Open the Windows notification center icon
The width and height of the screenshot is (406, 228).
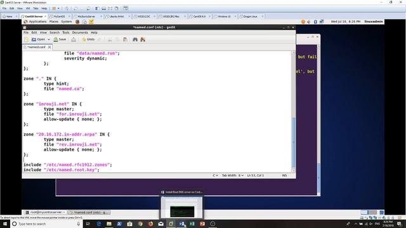click(399, 224)
